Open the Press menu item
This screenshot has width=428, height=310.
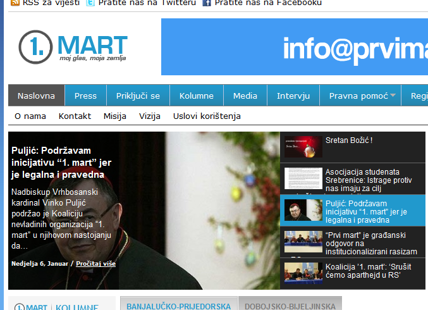[85, 96]
